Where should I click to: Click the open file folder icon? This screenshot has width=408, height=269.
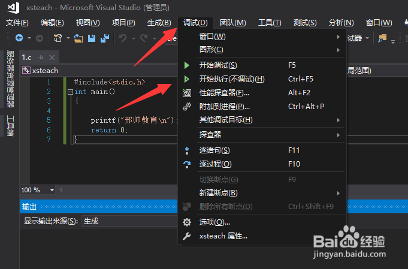pyautogui.click(x=78, y=38)
